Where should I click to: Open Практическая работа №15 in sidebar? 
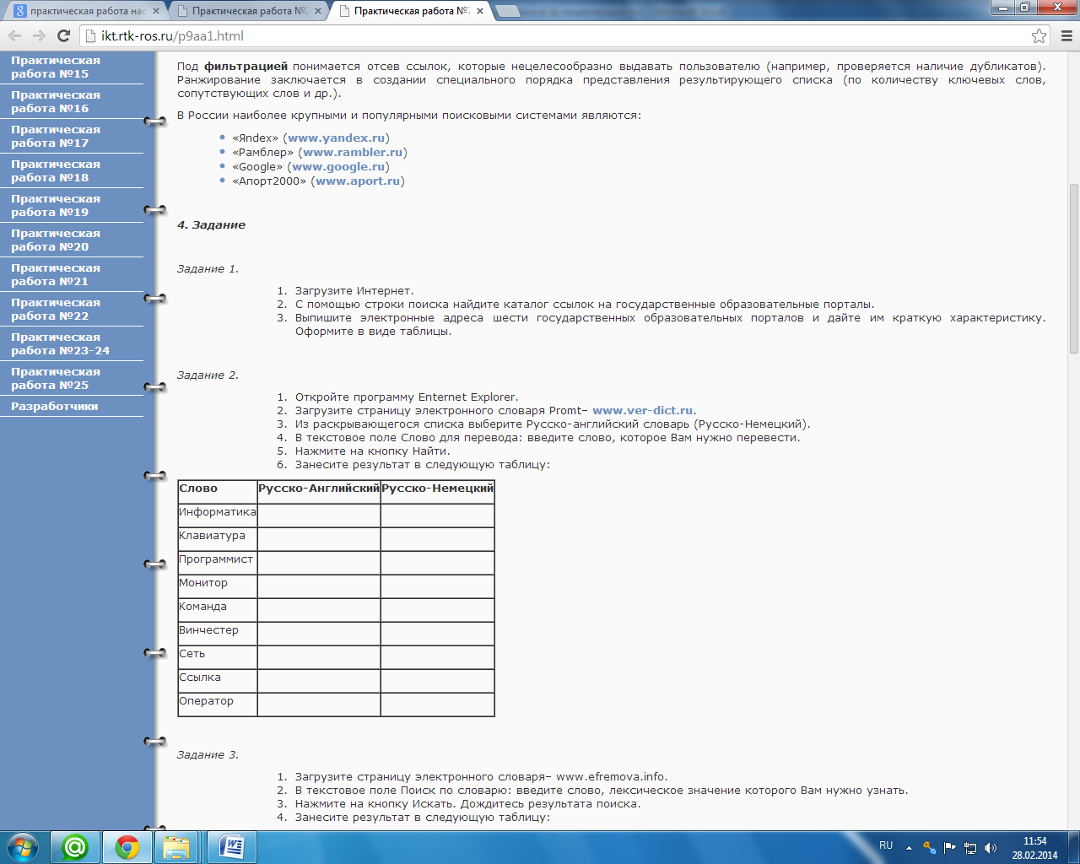[x=56, y=67]
